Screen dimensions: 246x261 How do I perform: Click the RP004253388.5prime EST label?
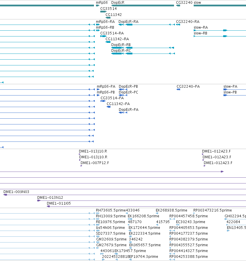point(188,256)
